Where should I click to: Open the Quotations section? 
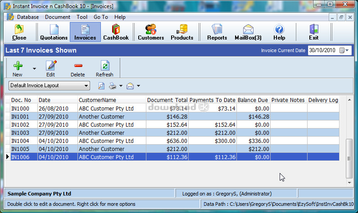(x=54, y=32)
